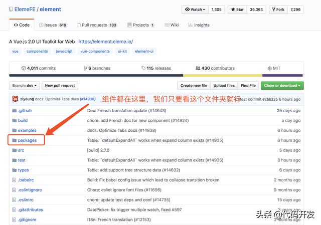Viewport: 321px width, 225px height.
Task: Open the Branch: dev dropdown
Action: pyautogui.click(x=25, y=86)
